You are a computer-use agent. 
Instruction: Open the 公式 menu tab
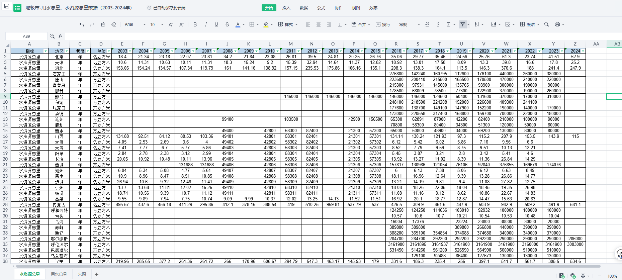click(x=321, y=8)
